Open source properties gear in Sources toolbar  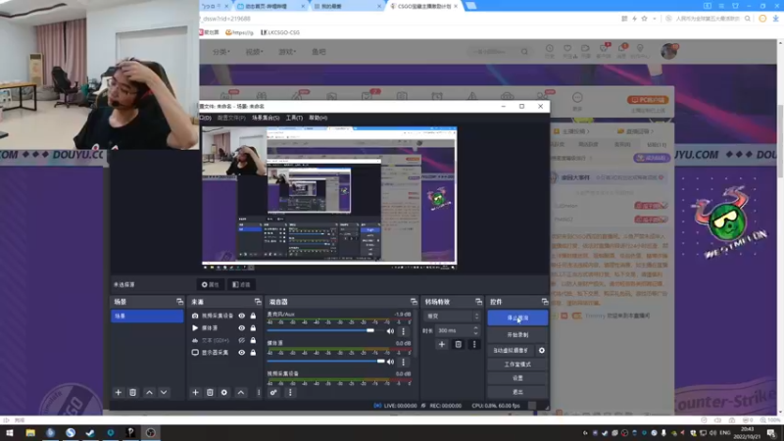click(224, 393)
